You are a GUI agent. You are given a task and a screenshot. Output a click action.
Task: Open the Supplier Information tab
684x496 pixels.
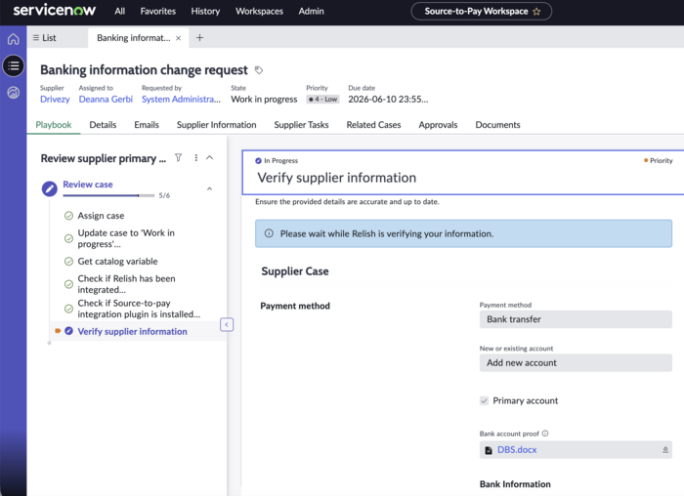pyautogui.click(x=216, y=125)
